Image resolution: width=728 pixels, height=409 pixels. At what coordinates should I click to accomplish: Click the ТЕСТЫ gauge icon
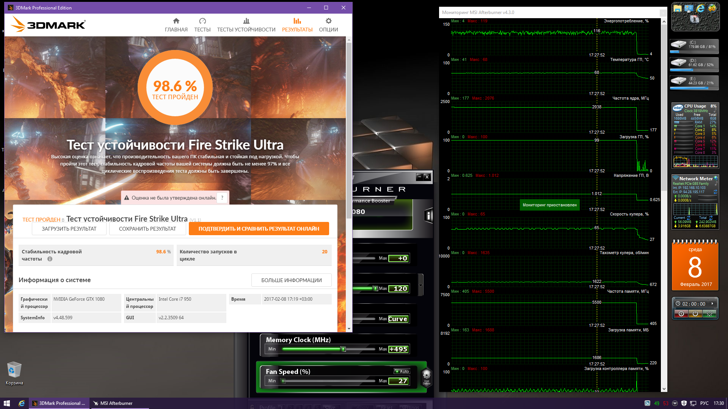tap(202, 21)
